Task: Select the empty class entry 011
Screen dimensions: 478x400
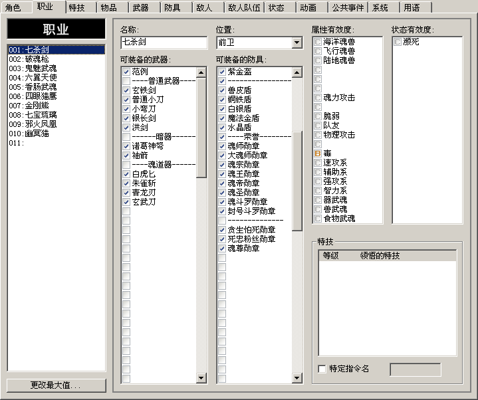Action: click(57, 143)
